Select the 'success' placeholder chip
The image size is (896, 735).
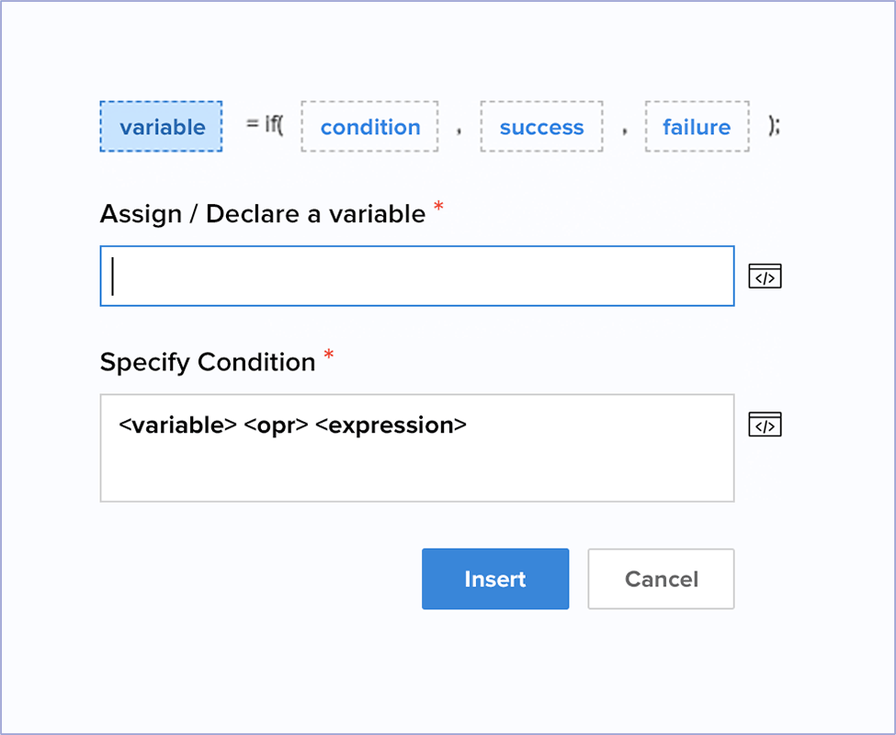pos(541,127)
